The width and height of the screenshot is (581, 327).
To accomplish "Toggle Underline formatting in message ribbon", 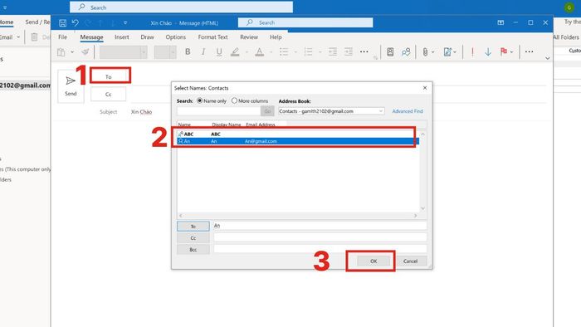I will [x=219, y=51].
